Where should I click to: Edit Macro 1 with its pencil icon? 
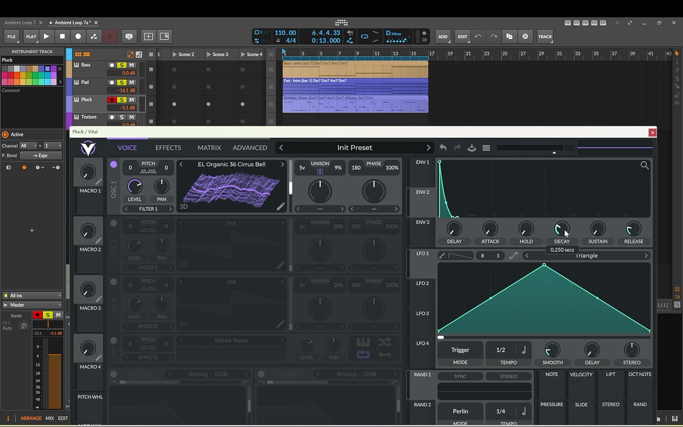click(99, 182)
